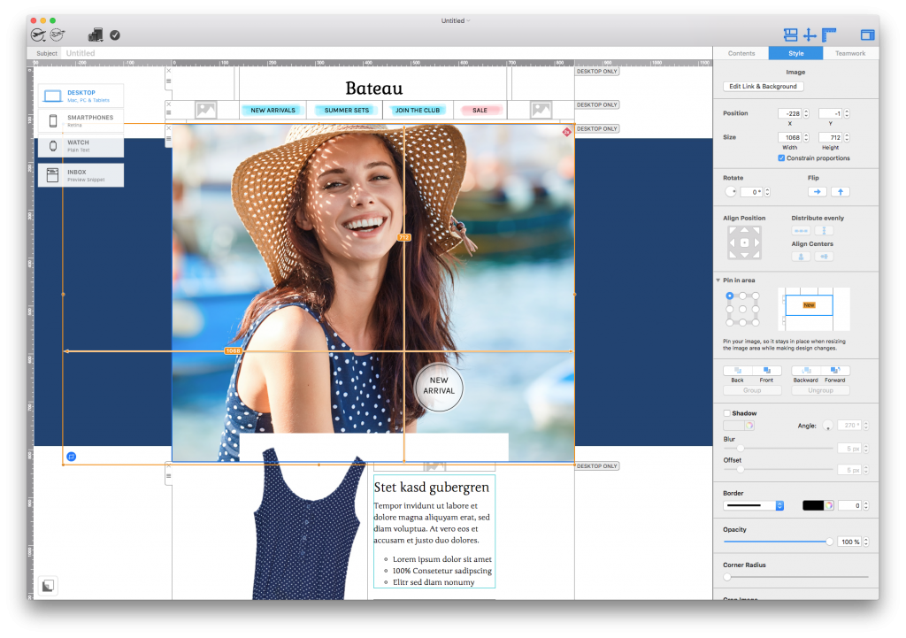Image resolution: width=906 pixels, height=638 pixels.
Task: Move image one layer Forward
Action: tap(835, 371)
